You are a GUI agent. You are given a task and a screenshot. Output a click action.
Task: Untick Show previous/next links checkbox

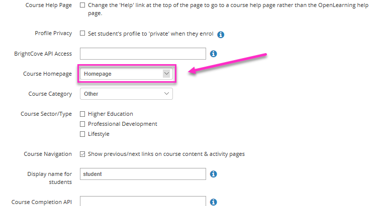click(82, 154)
